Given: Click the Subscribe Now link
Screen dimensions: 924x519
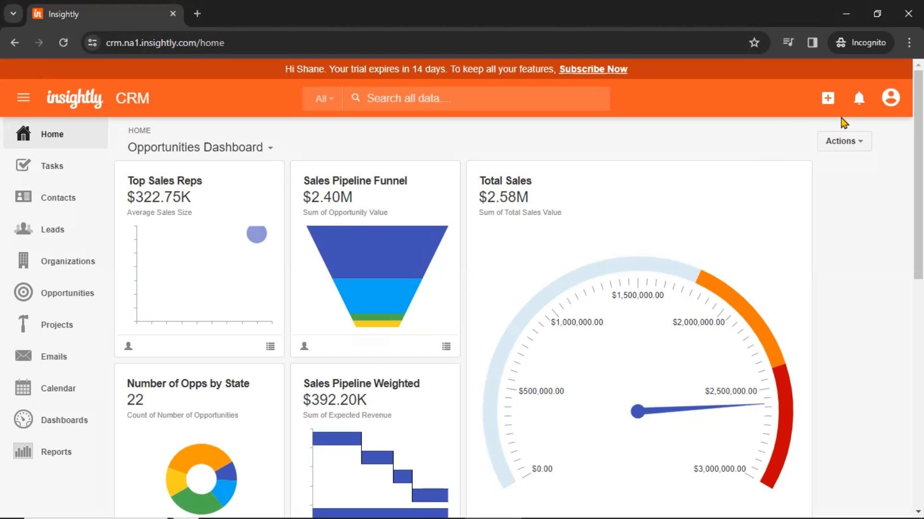Looking at the screenshot, I should (593, 69).
